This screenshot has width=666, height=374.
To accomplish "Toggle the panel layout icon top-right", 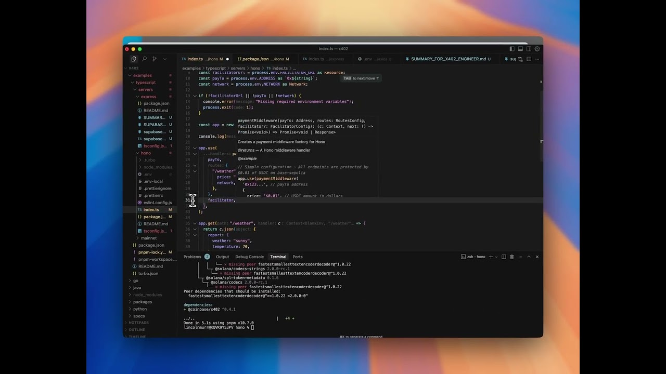I will point(520,48).
